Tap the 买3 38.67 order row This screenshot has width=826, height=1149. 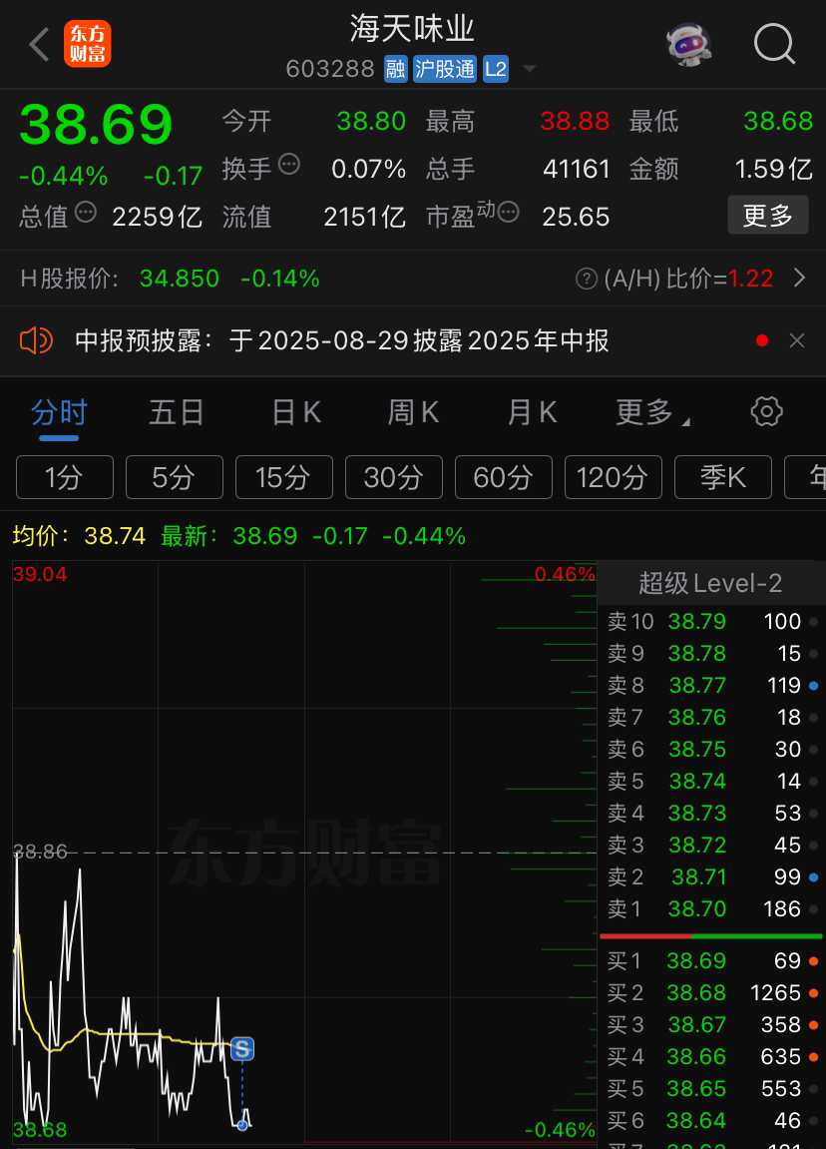coord(711,1024)
